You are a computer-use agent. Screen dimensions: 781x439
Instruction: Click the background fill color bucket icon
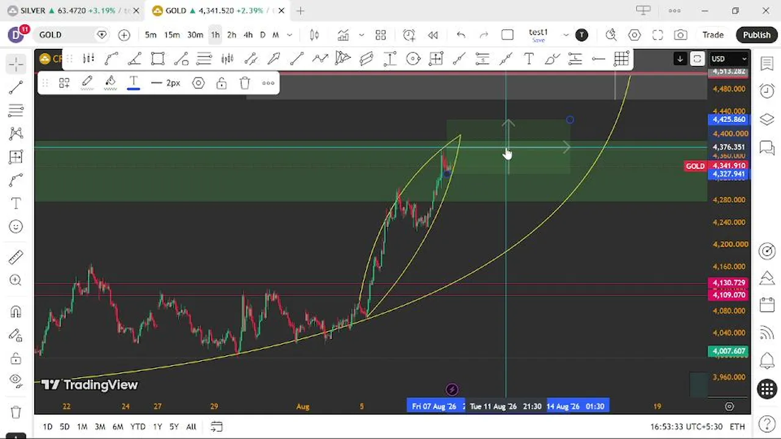click(110, 83)
